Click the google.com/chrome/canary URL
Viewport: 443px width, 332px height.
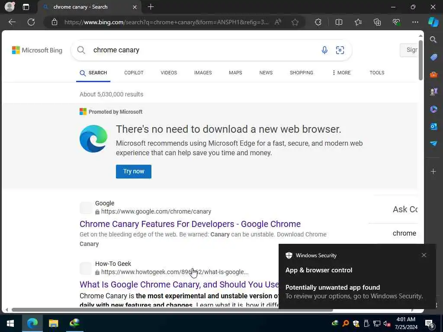[156, 211]
